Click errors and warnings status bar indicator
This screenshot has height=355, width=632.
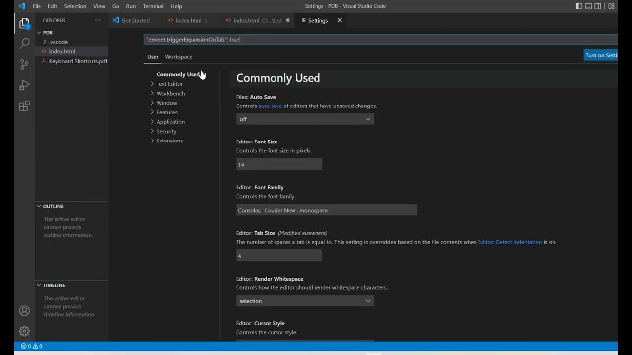coord(32,346)
